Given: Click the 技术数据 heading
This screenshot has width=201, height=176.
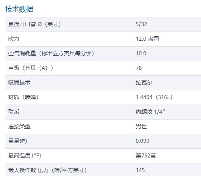Looking at the screenshot, I should point(19,9).
